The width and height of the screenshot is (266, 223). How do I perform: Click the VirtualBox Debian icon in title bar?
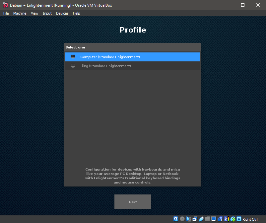pos(6,5)
